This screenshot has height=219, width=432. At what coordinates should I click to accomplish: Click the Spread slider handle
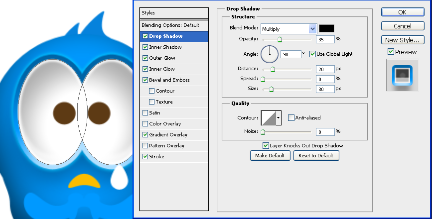tap(263, 79)
